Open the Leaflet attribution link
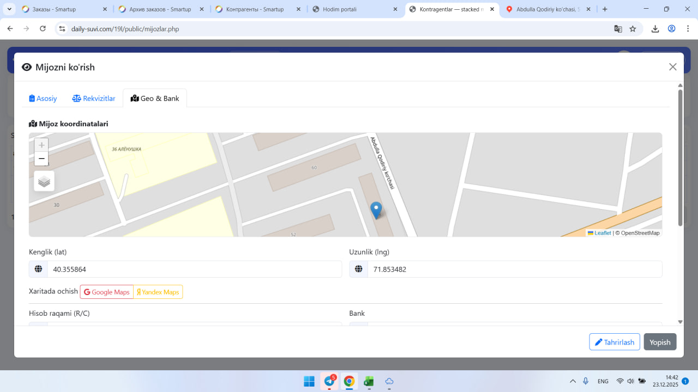 pyautogui.click(x=602, y=233)
